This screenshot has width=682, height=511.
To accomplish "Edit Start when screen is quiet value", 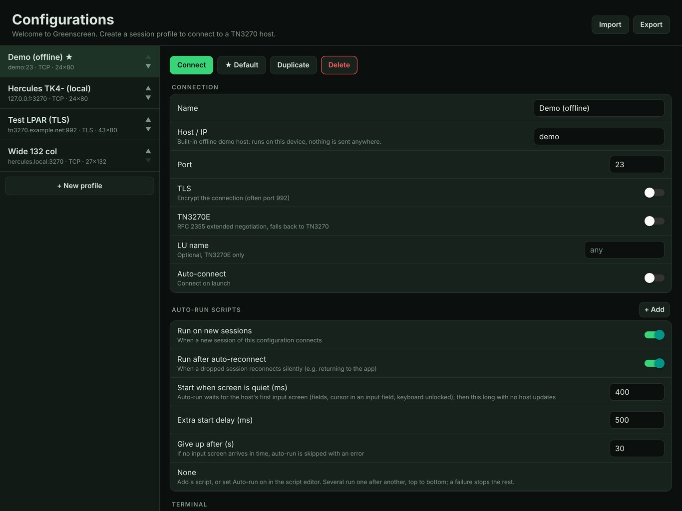I will (x=637, y=392).
